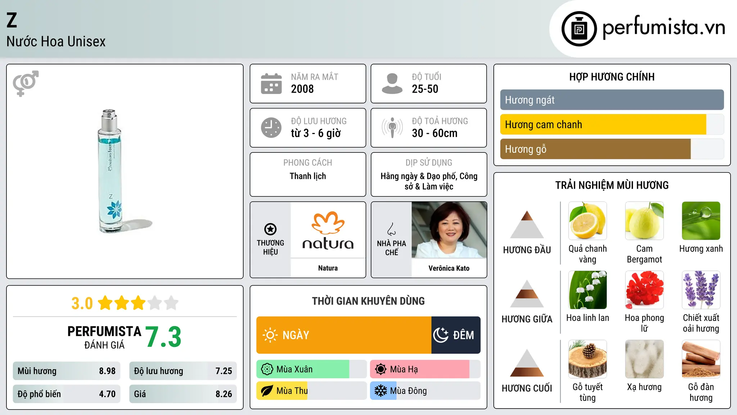This screenshot has width=737, height=415.
Task: Click the Mùa Xuân season bar
Action: [312, 369]
